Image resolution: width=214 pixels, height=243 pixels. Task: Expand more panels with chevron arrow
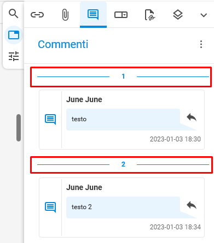tap(204, 15)
